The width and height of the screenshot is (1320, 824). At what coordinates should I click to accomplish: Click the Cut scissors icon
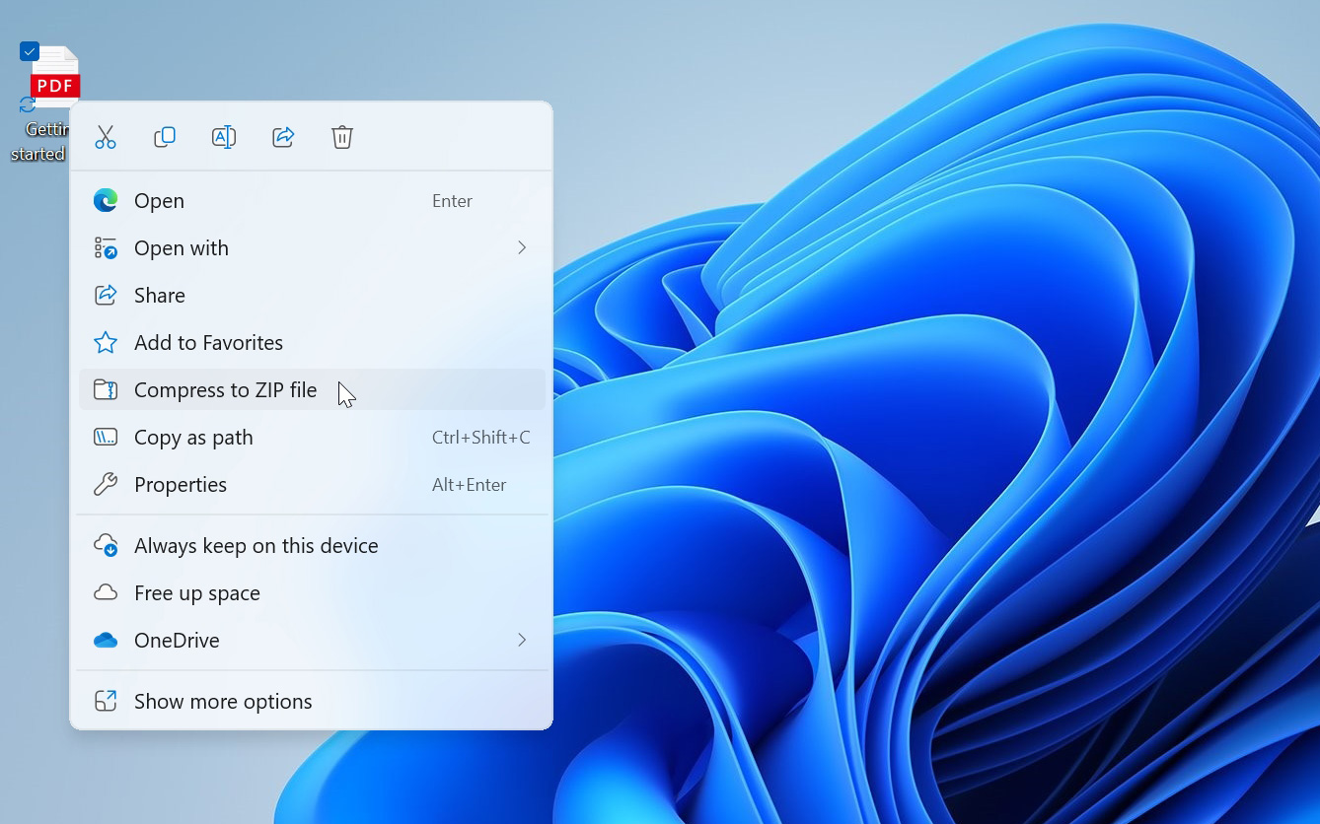tap(106, 137)
